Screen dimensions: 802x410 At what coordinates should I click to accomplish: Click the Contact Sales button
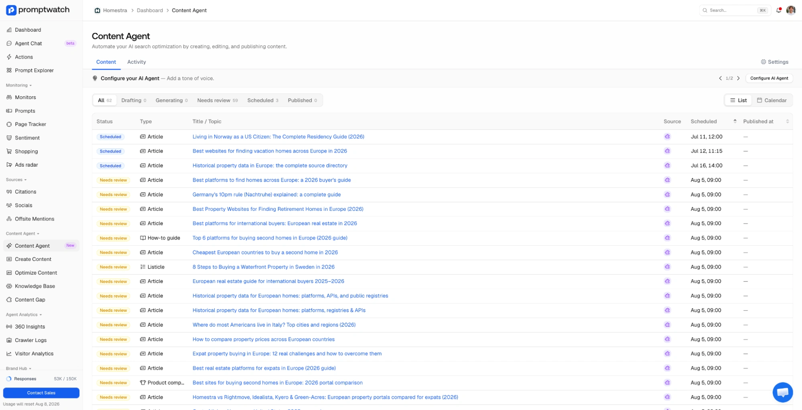[41, 393]
